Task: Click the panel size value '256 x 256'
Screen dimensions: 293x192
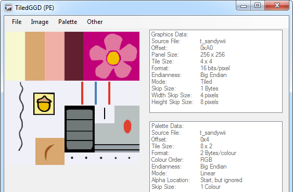Action: click(212, 55)
